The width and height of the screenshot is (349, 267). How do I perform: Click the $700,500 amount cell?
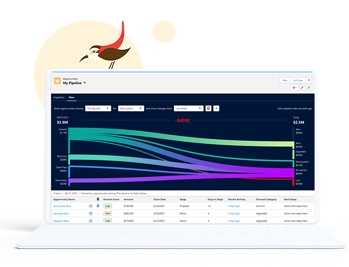[129, 206]
